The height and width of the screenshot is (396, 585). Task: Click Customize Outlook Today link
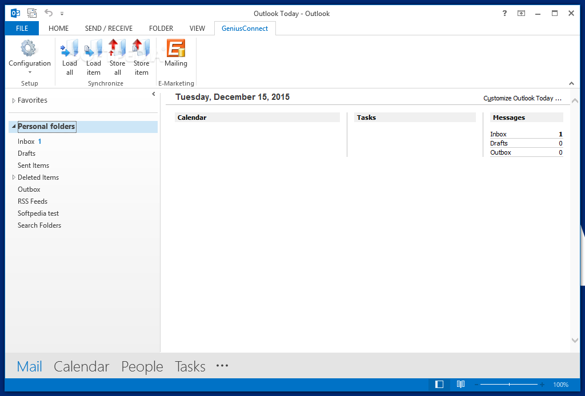522,98
